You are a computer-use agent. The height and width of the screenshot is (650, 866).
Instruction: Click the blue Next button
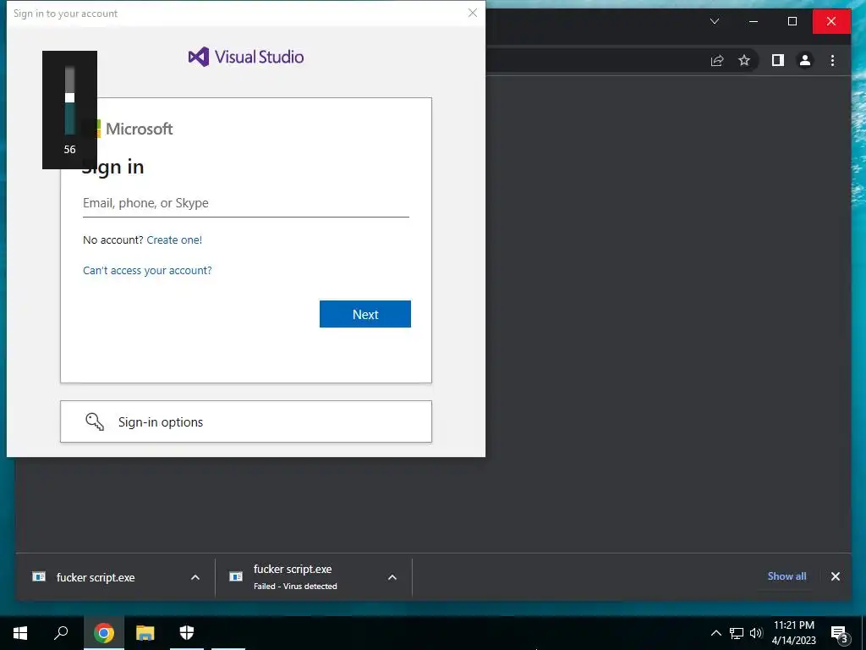(x=365, y=314)
